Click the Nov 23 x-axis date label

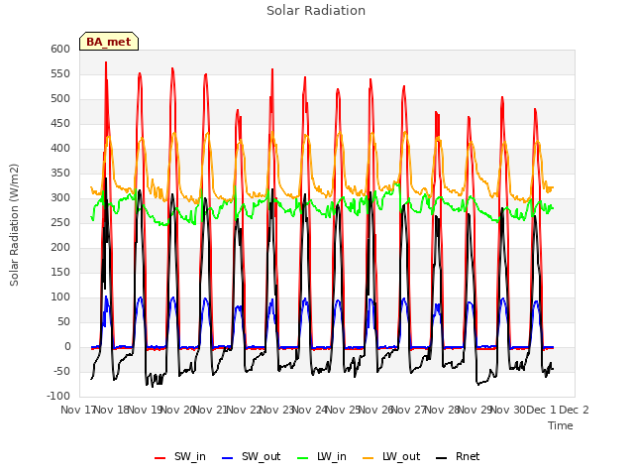point(276,410)
